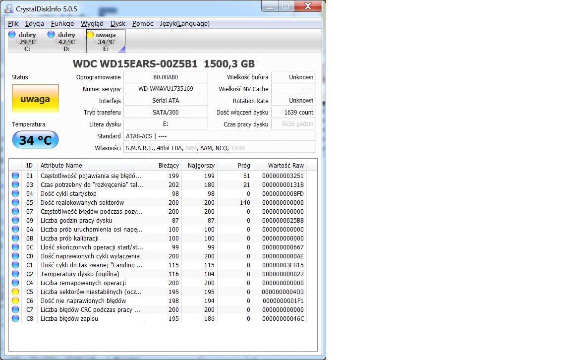Click the Wartość Raw column header

pyautogui.click(x=280, y=166)
